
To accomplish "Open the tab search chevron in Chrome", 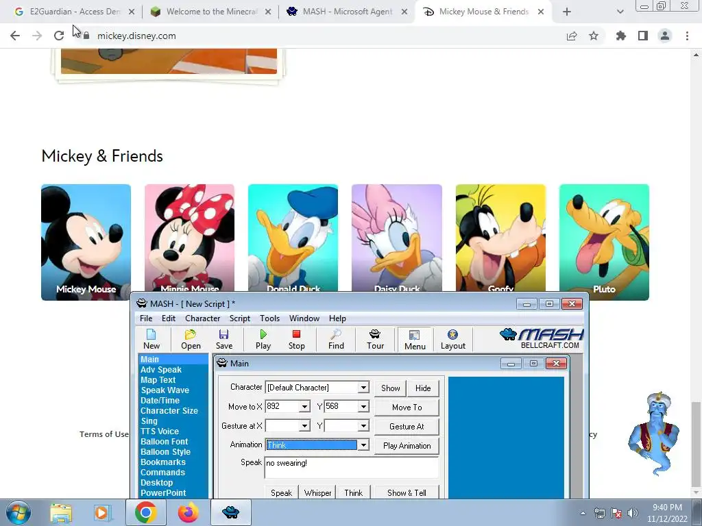I will (620, 12).
